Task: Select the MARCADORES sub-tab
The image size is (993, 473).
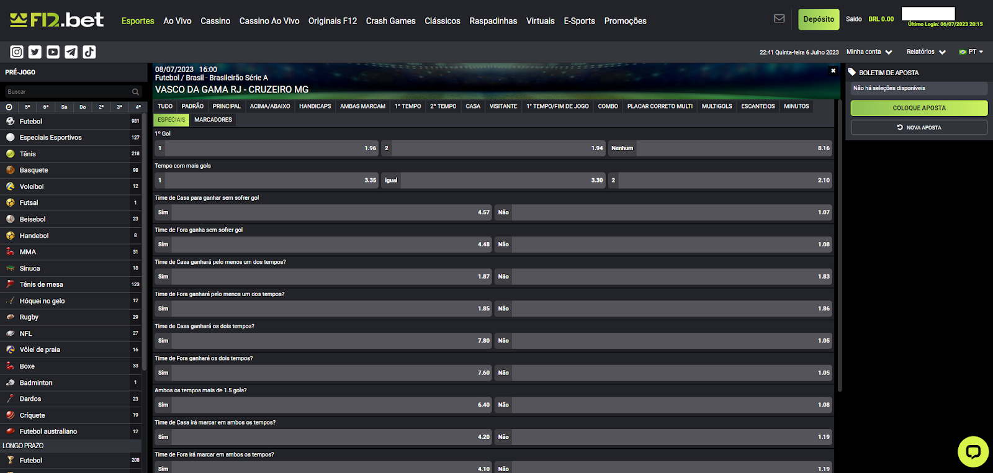Action: click(213, 120)
